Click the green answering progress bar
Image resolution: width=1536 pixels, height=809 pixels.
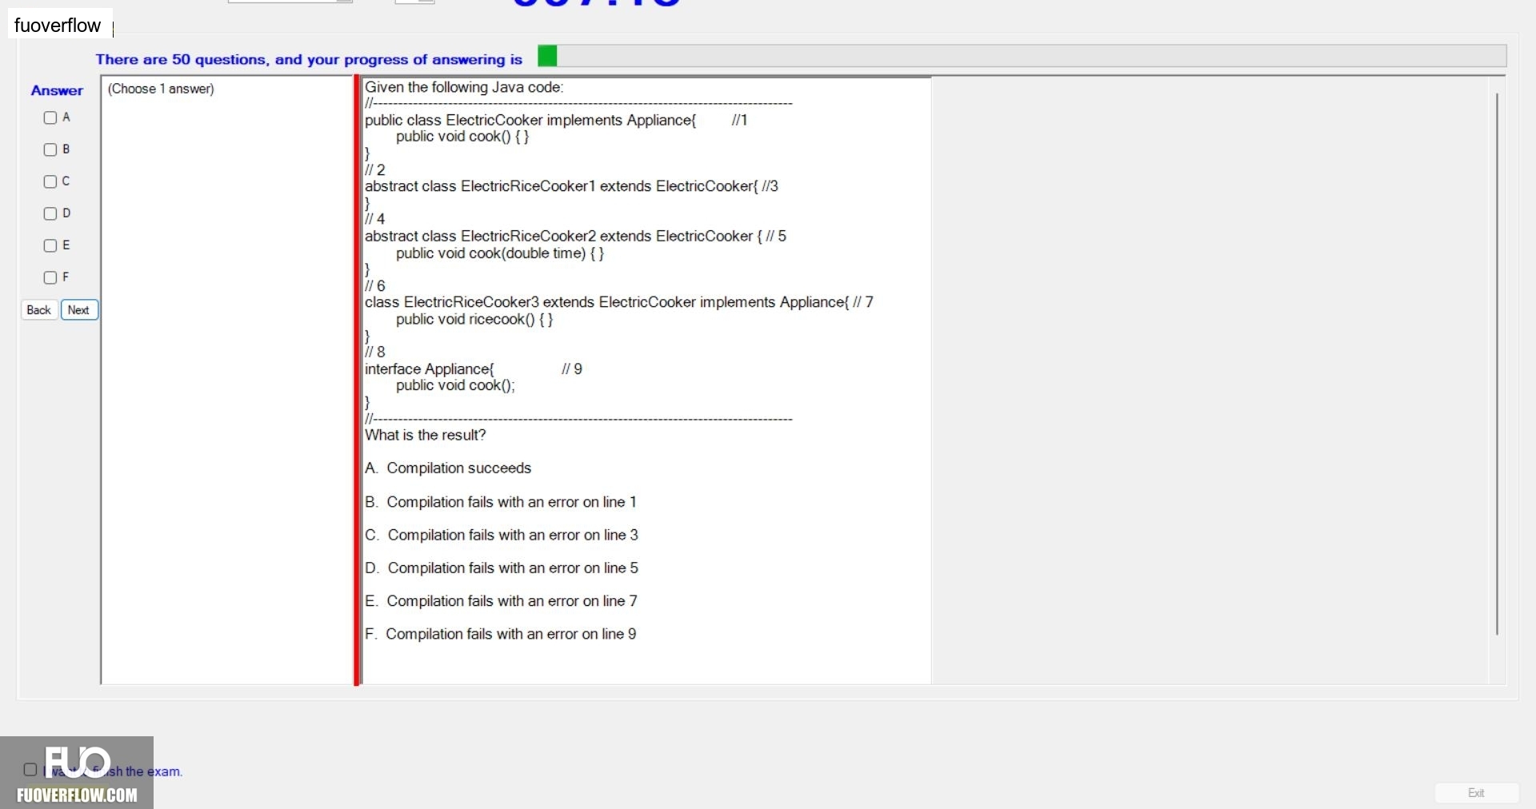(x=1022, y=56)
